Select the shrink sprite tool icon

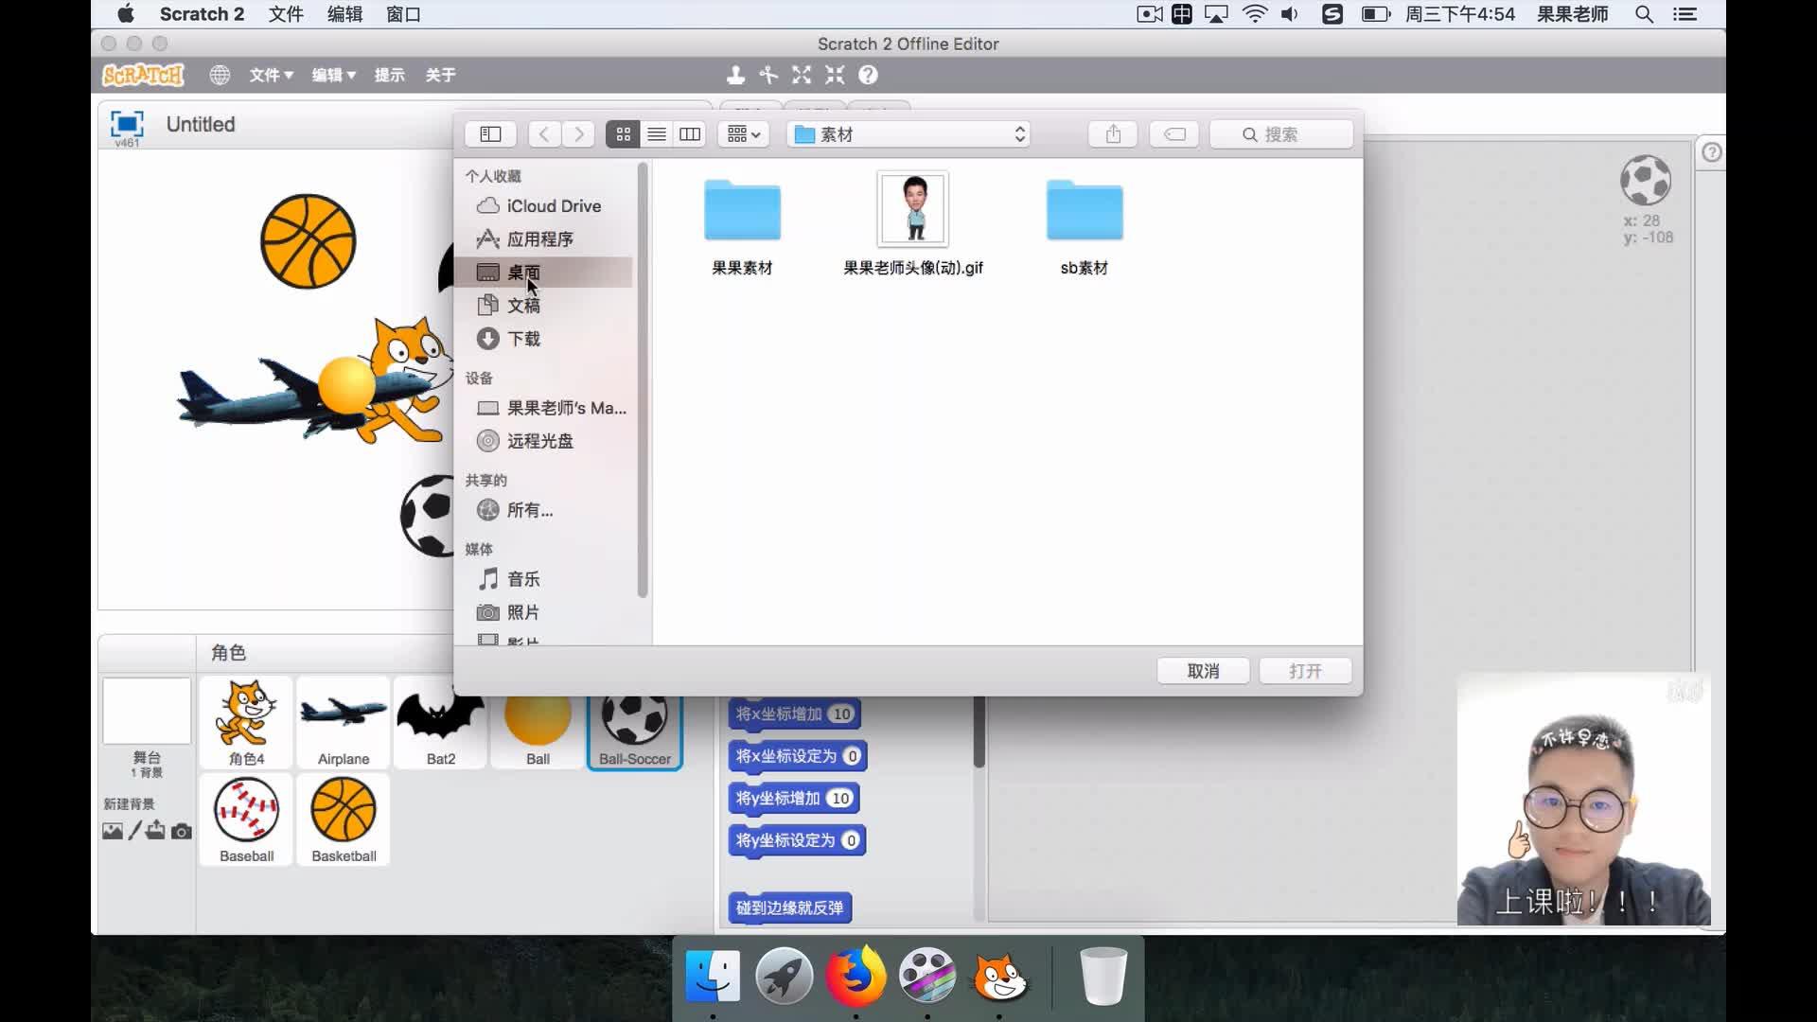(x=835, y=75)
